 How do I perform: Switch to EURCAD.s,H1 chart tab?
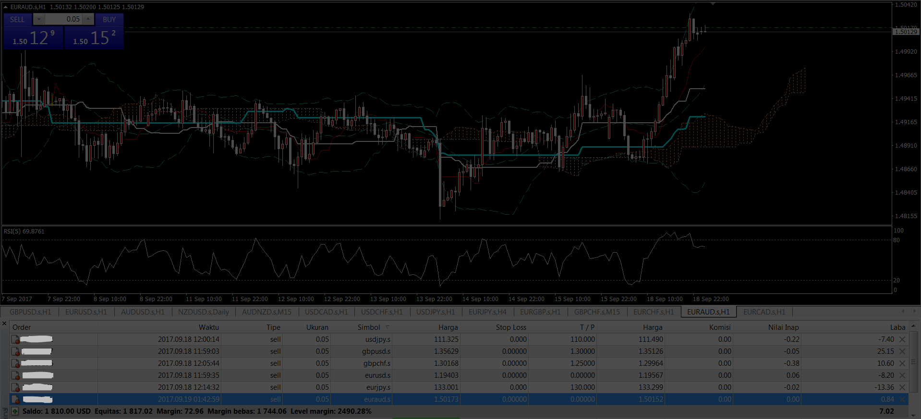pyautogui.click(x=764, y=312)
